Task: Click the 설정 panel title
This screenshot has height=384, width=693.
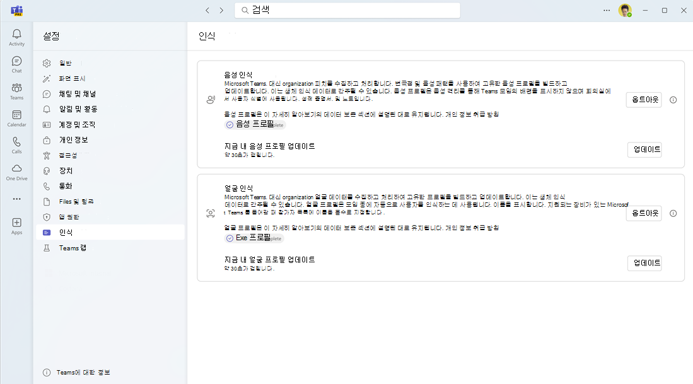Action: click(x=51, y=36)
